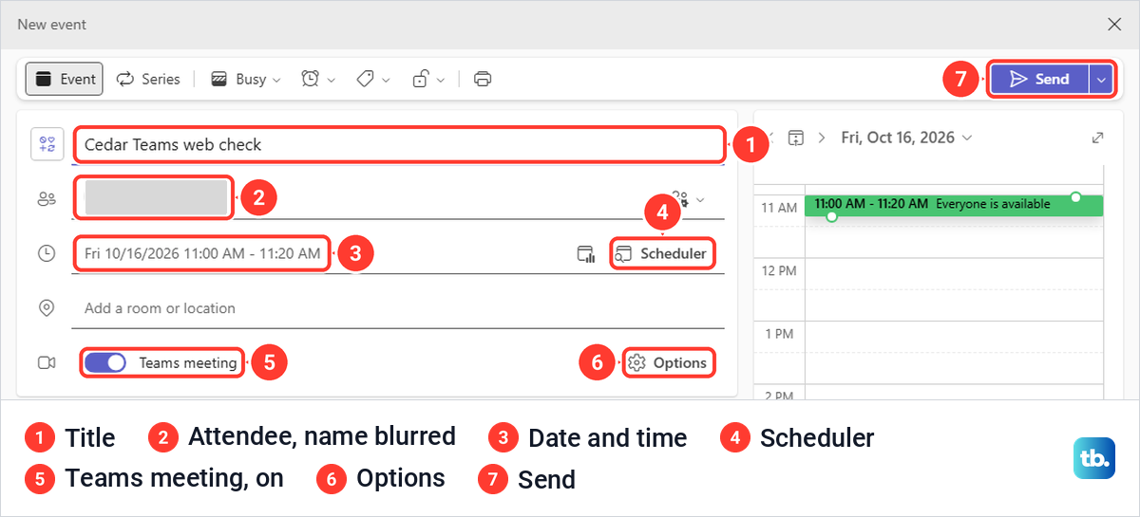
Task: Focus the 'Add a room or location' field
Action: 398,308
